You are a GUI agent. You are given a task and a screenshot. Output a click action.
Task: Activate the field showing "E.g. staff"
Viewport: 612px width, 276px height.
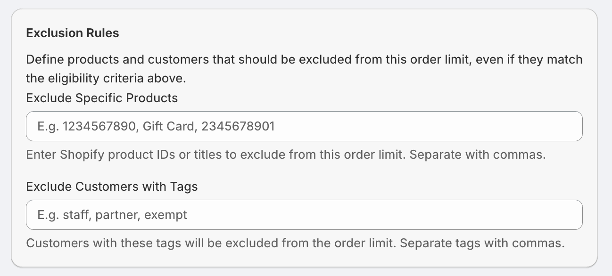pyautogui.click(x=304, y=215)
